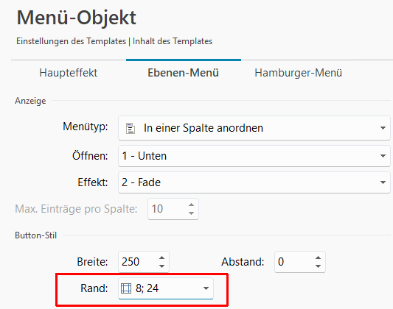Click the Rand margin grid icon

pyautogui.click(x=126, y=288)
